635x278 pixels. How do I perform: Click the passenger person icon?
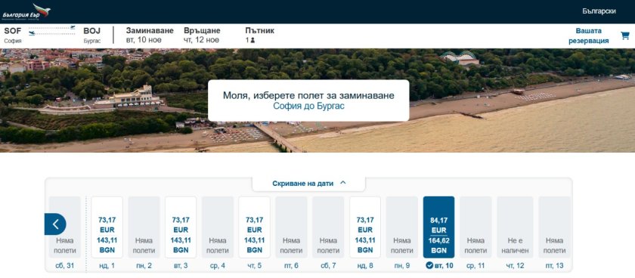click(x=252, y=40)
